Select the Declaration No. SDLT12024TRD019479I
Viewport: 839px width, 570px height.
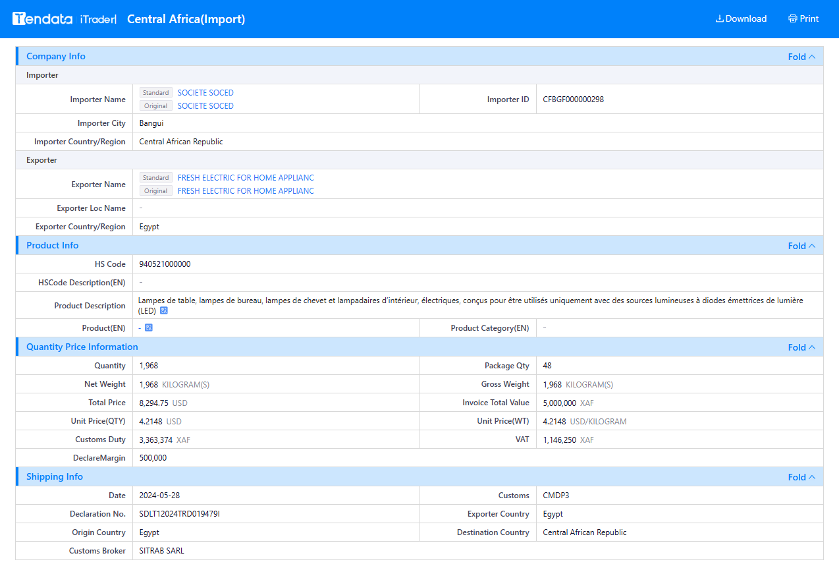coord(180,514)
